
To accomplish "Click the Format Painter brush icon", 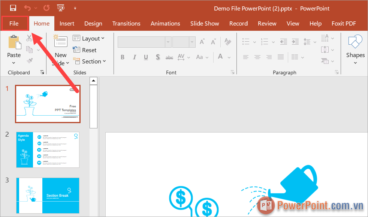I will coord(30,60).
